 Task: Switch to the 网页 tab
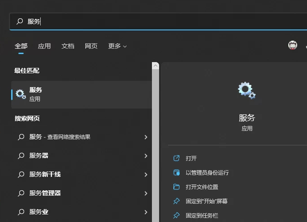[x=91, y=46]
